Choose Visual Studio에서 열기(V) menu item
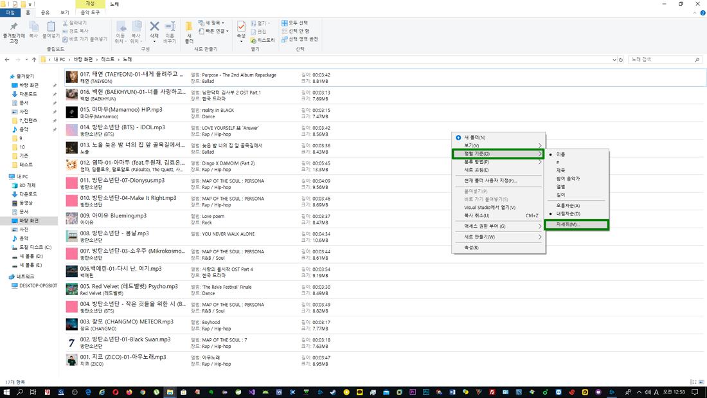 [498, 208]
